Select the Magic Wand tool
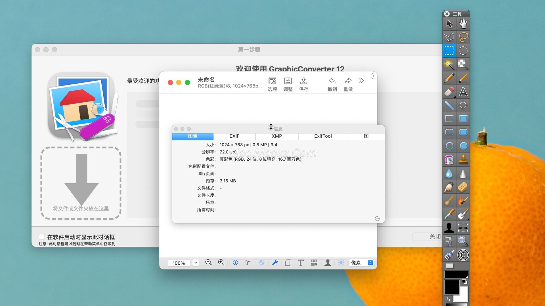This screenshot has height=306, width=545. [449, 65]
